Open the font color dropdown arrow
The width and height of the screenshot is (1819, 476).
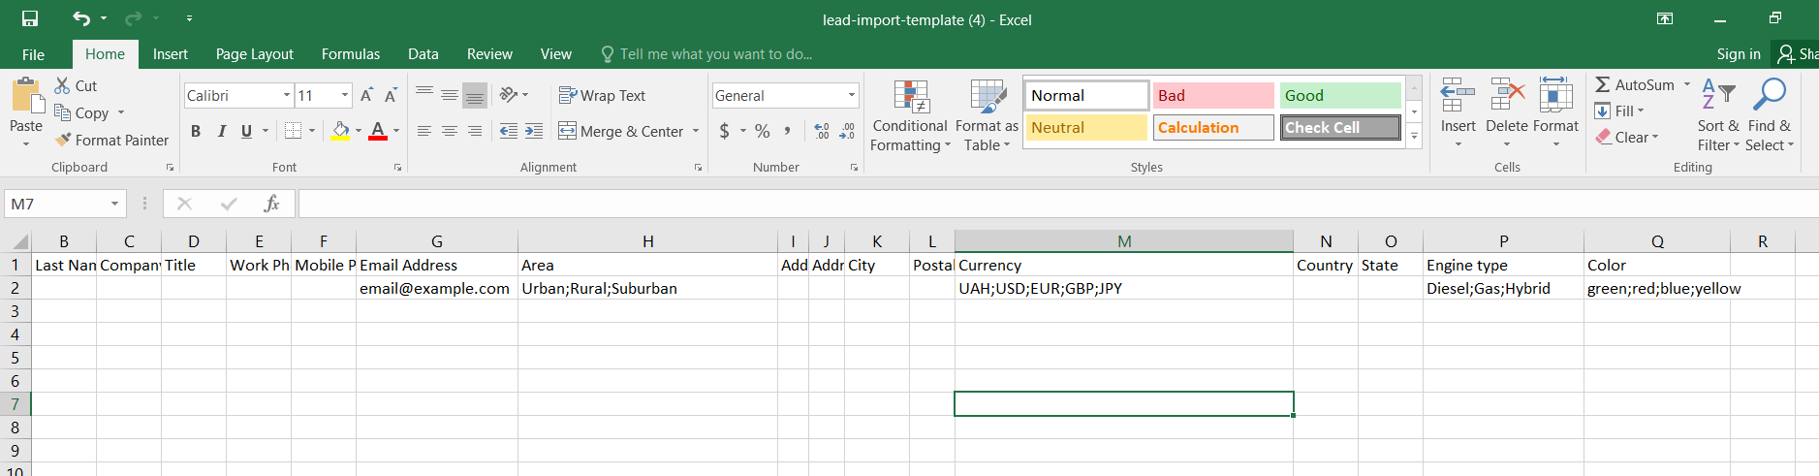pos(396,131)
